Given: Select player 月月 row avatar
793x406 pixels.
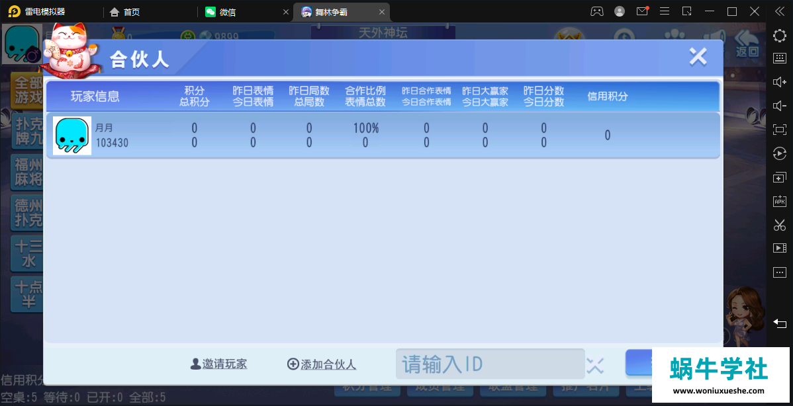Looking at the screenshot, I should [x=72, y=136].
